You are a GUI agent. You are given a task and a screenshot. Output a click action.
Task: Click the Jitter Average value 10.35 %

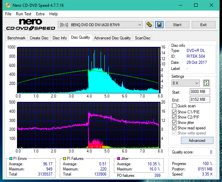pos(154,164)
